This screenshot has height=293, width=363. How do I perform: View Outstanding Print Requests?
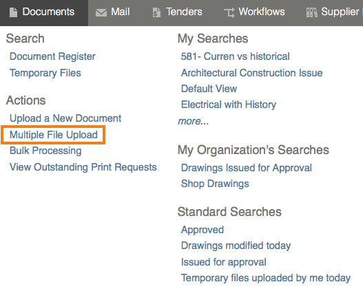(x=83, y=167)
